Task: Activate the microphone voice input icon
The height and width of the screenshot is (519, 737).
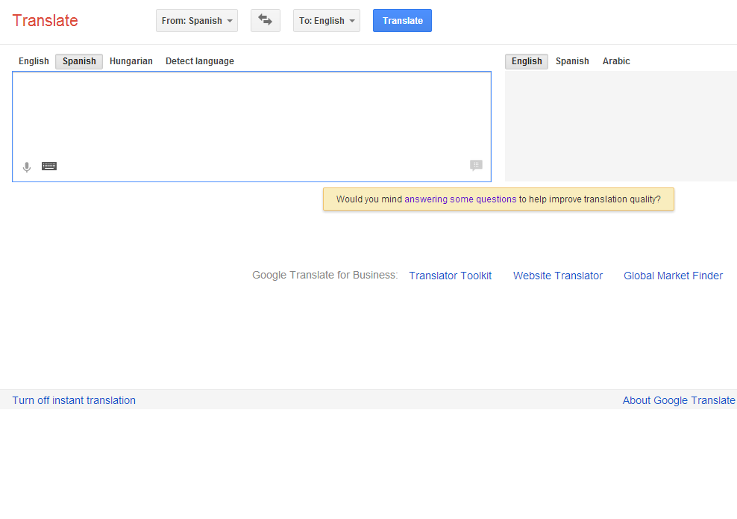Action: click(x=27, y=167)
